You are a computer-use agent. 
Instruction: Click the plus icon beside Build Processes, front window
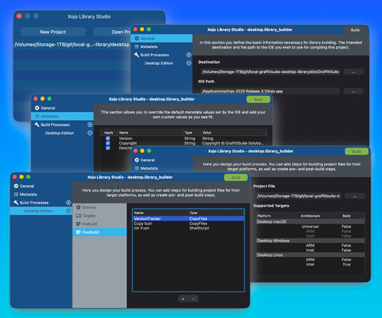point(68,202)
